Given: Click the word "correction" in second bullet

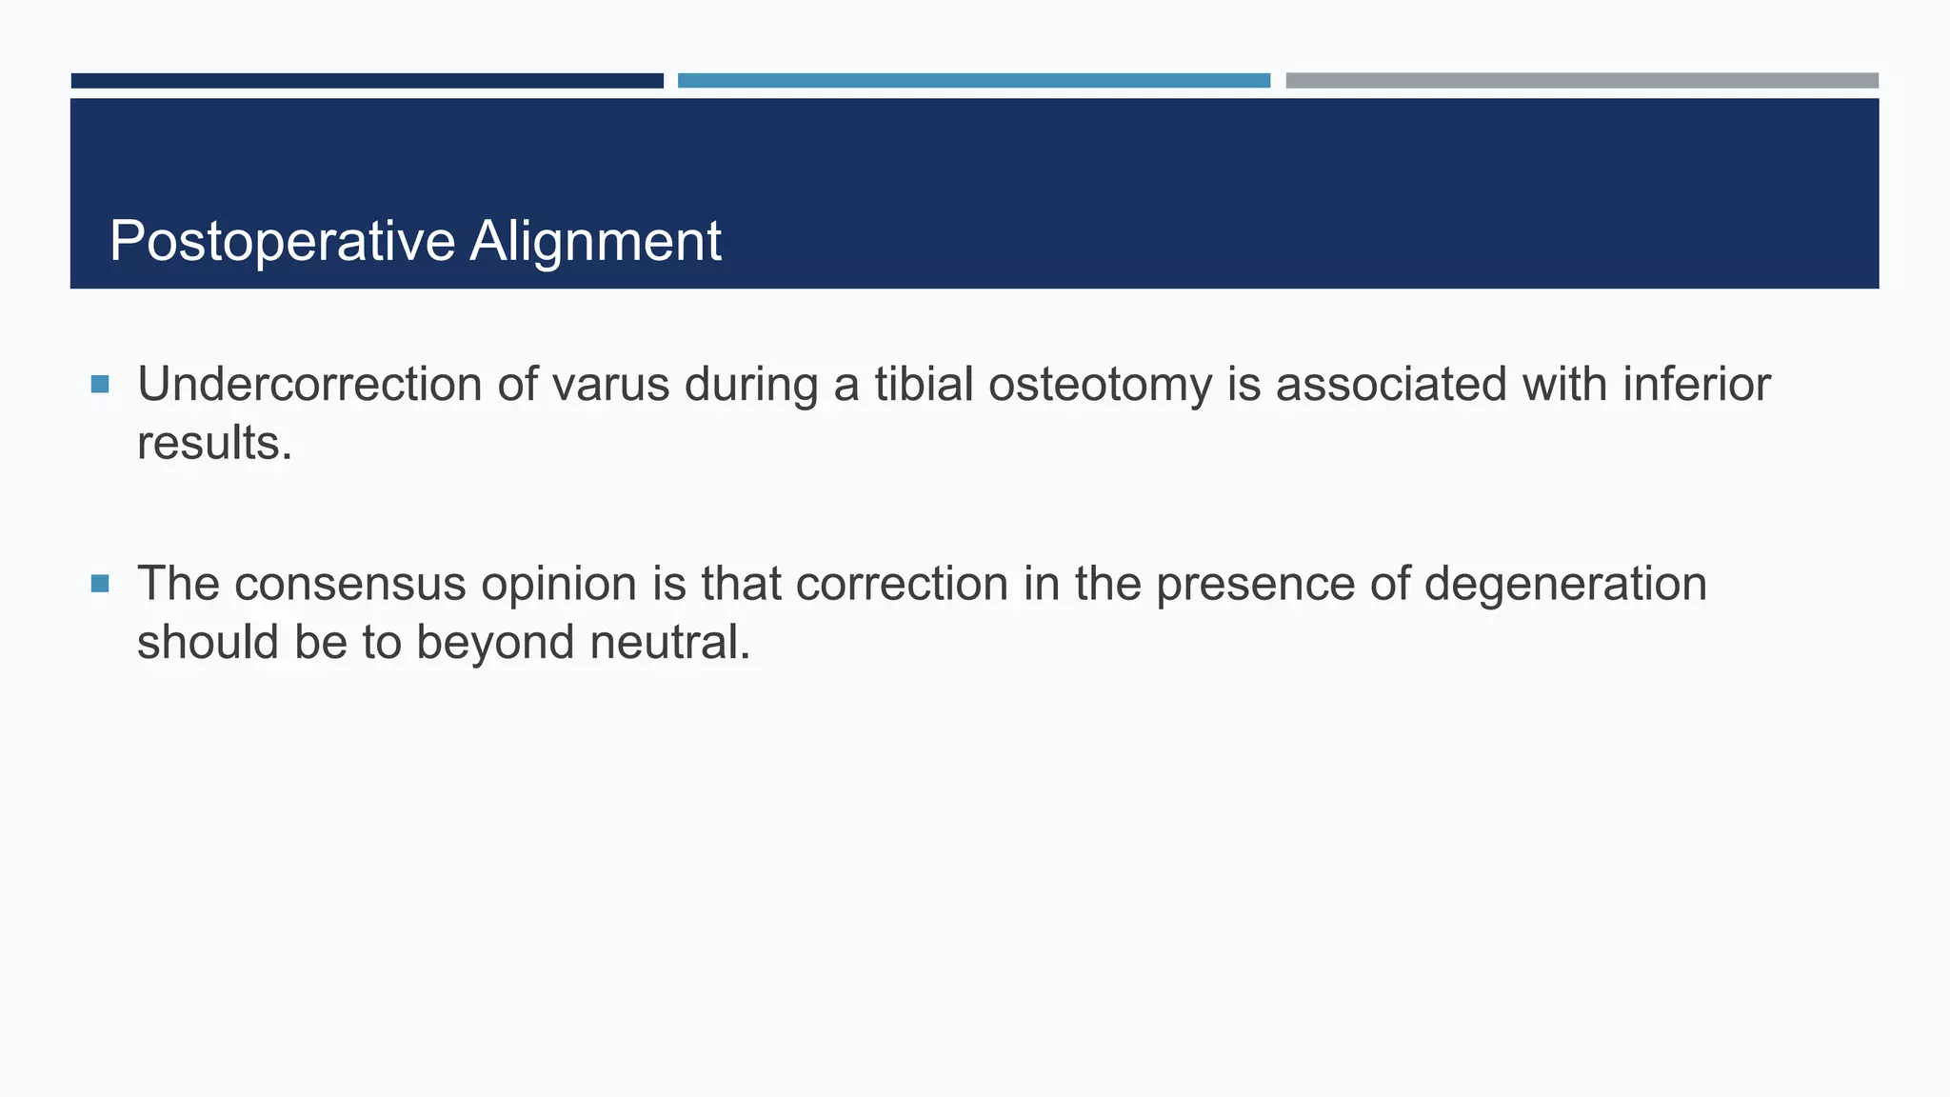Looking at the screenshot, I should pyautogui.click(x=902, y=584).
